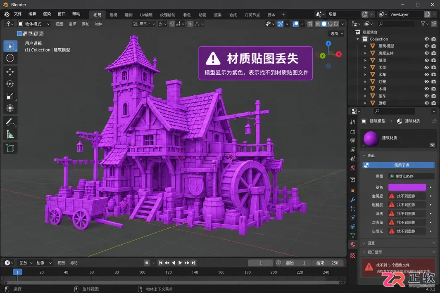440x293 pixels.
Task: Expand the 建筑模型 tree item
Action: point(365,46)
